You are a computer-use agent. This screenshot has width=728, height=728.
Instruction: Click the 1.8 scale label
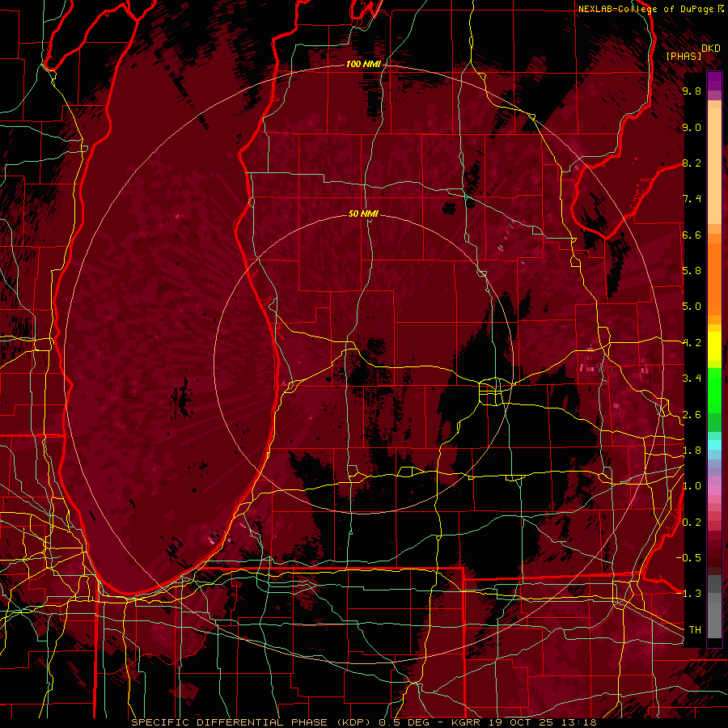[x=692, y=451]
